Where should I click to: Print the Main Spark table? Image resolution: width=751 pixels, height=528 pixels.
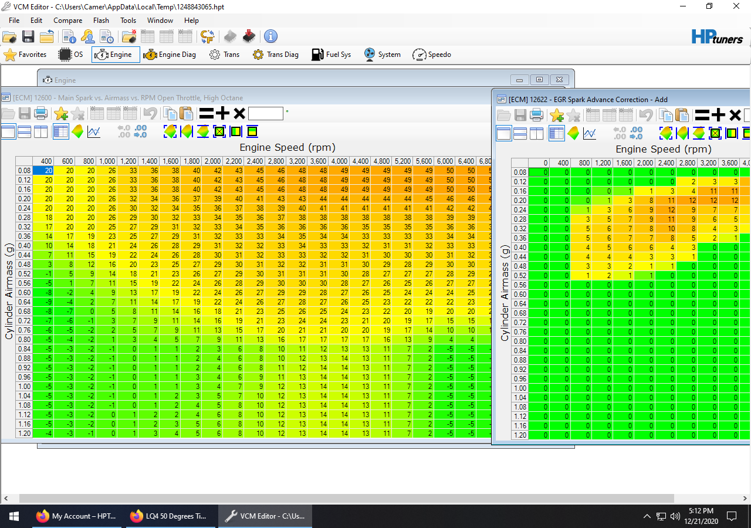point(41,114)
